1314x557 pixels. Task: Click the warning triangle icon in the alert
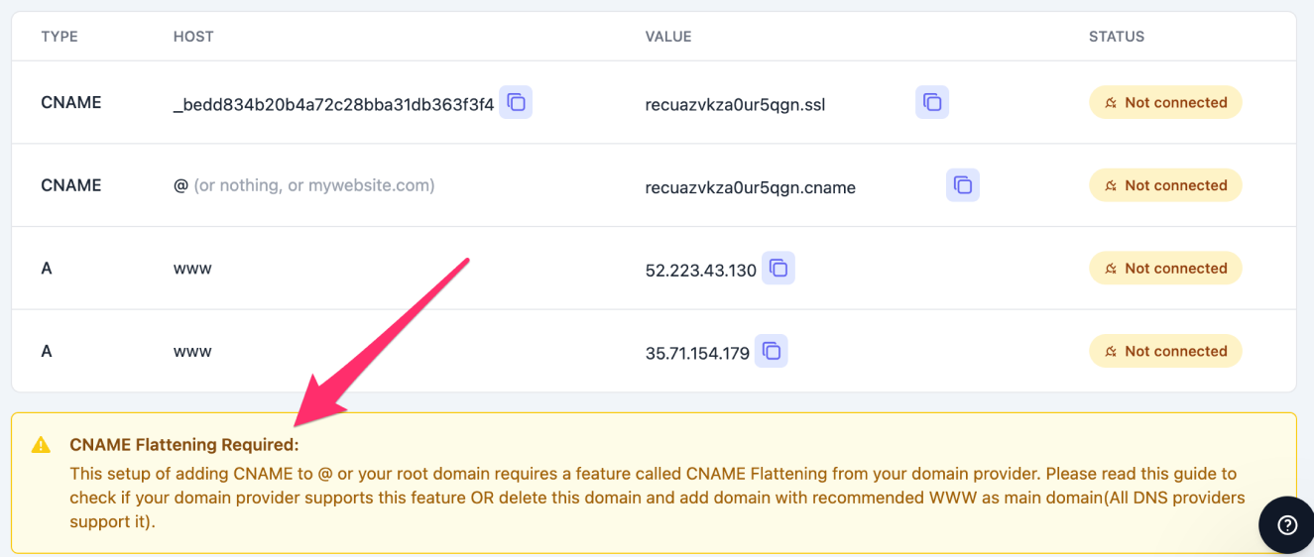[41, 445]
